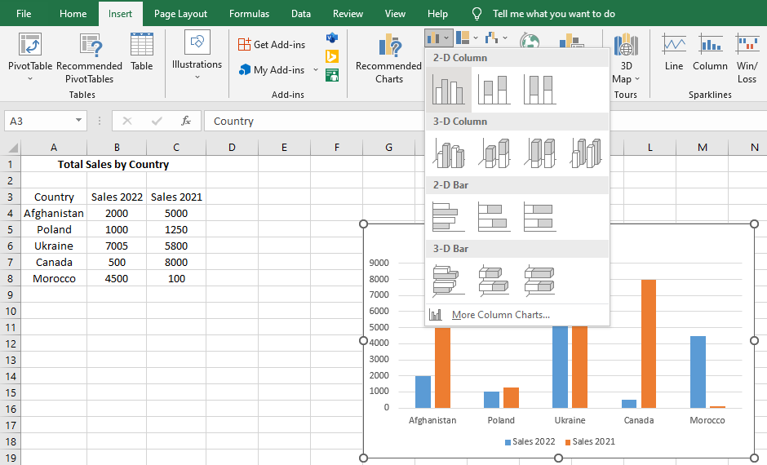Select the Sales 2022 header cell

point(117,197)
